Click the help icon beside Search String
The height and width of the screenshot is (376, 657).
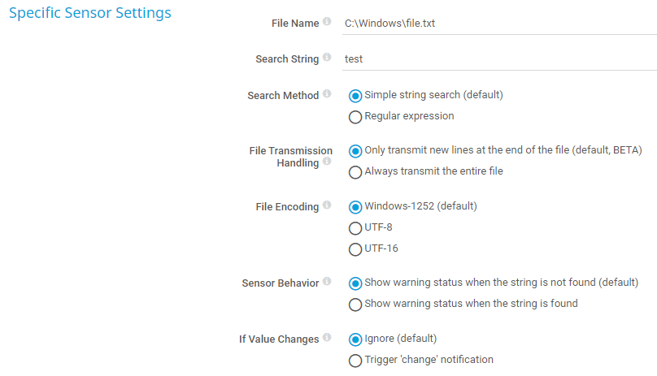[x=327, y=58]
